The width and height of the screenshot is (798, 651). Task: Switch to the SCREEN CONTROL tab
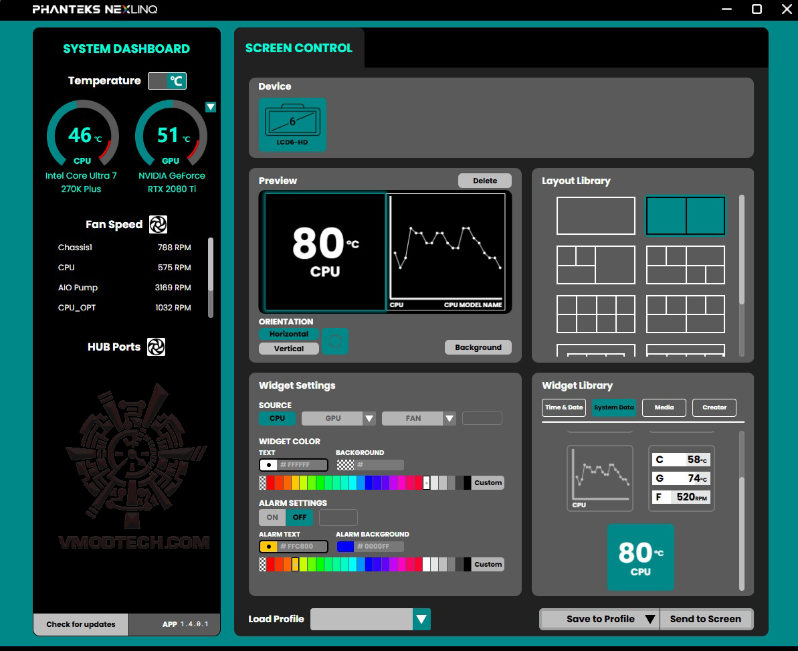pyautogui.click(x=299, y=48)
